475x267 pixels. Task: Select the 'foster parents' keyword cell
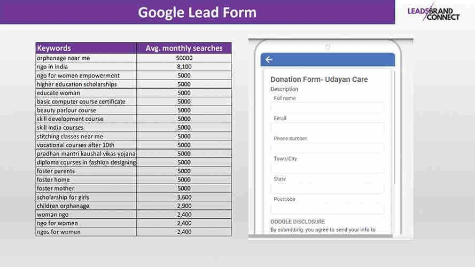[x=86, y=171]
